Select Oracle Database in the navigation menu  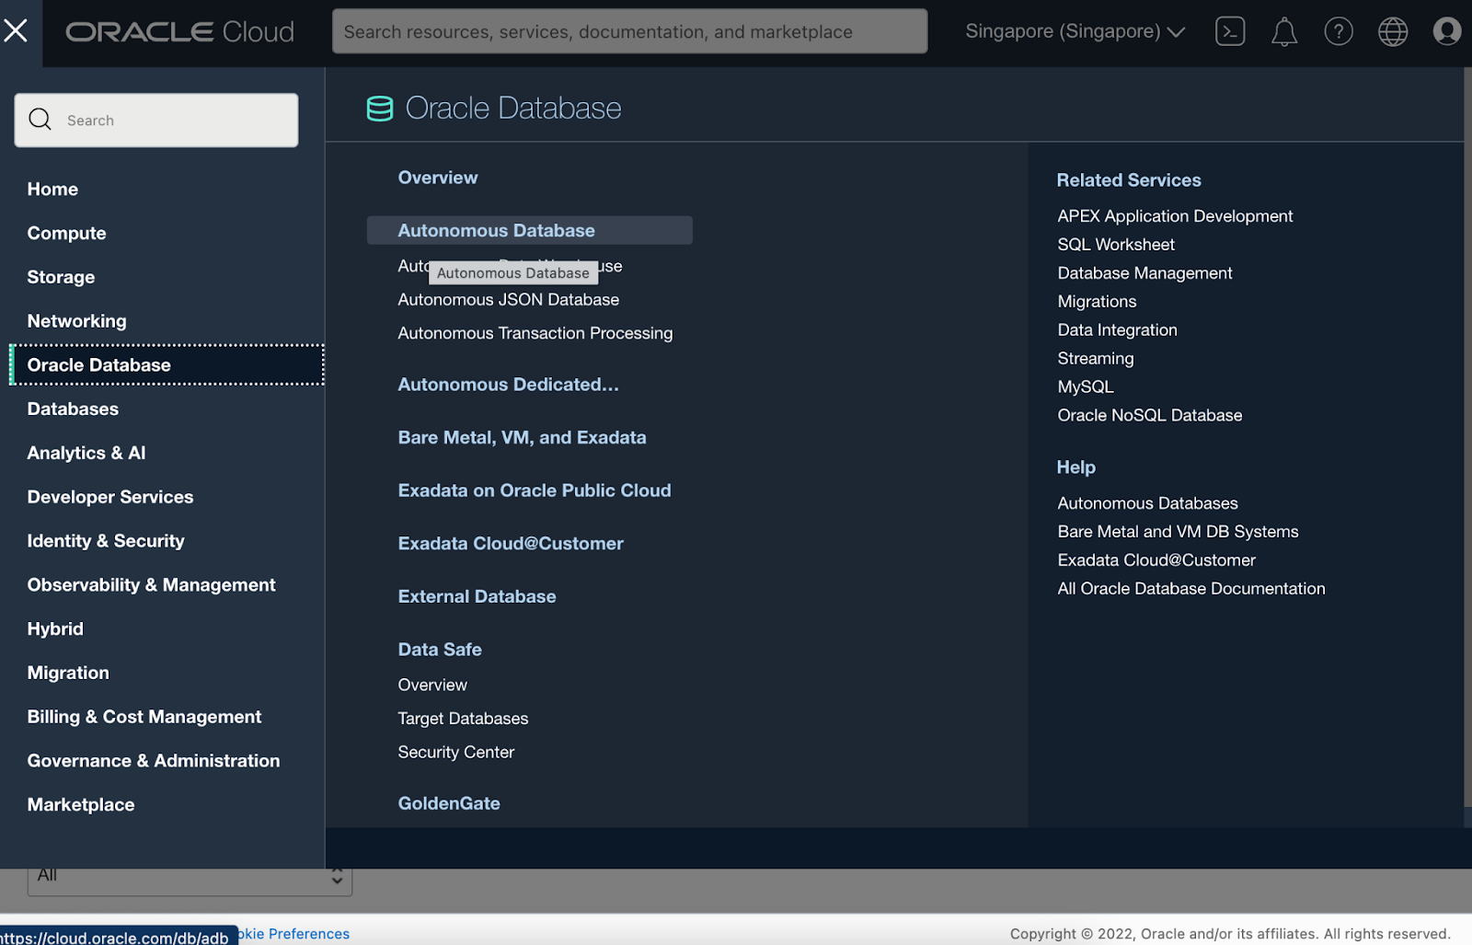coord(167,365)
